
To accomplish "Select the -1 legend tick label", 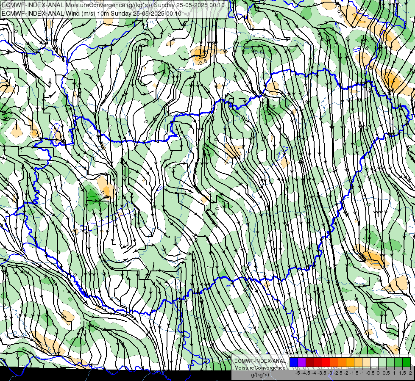I will click(362, 373).
